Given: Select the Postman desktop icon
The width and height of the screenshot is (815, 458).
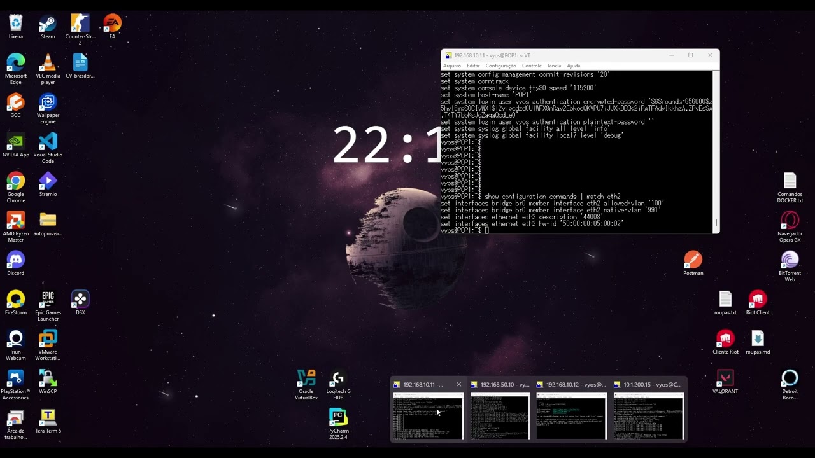Looking at the screenshot, I should pos(693,263).
